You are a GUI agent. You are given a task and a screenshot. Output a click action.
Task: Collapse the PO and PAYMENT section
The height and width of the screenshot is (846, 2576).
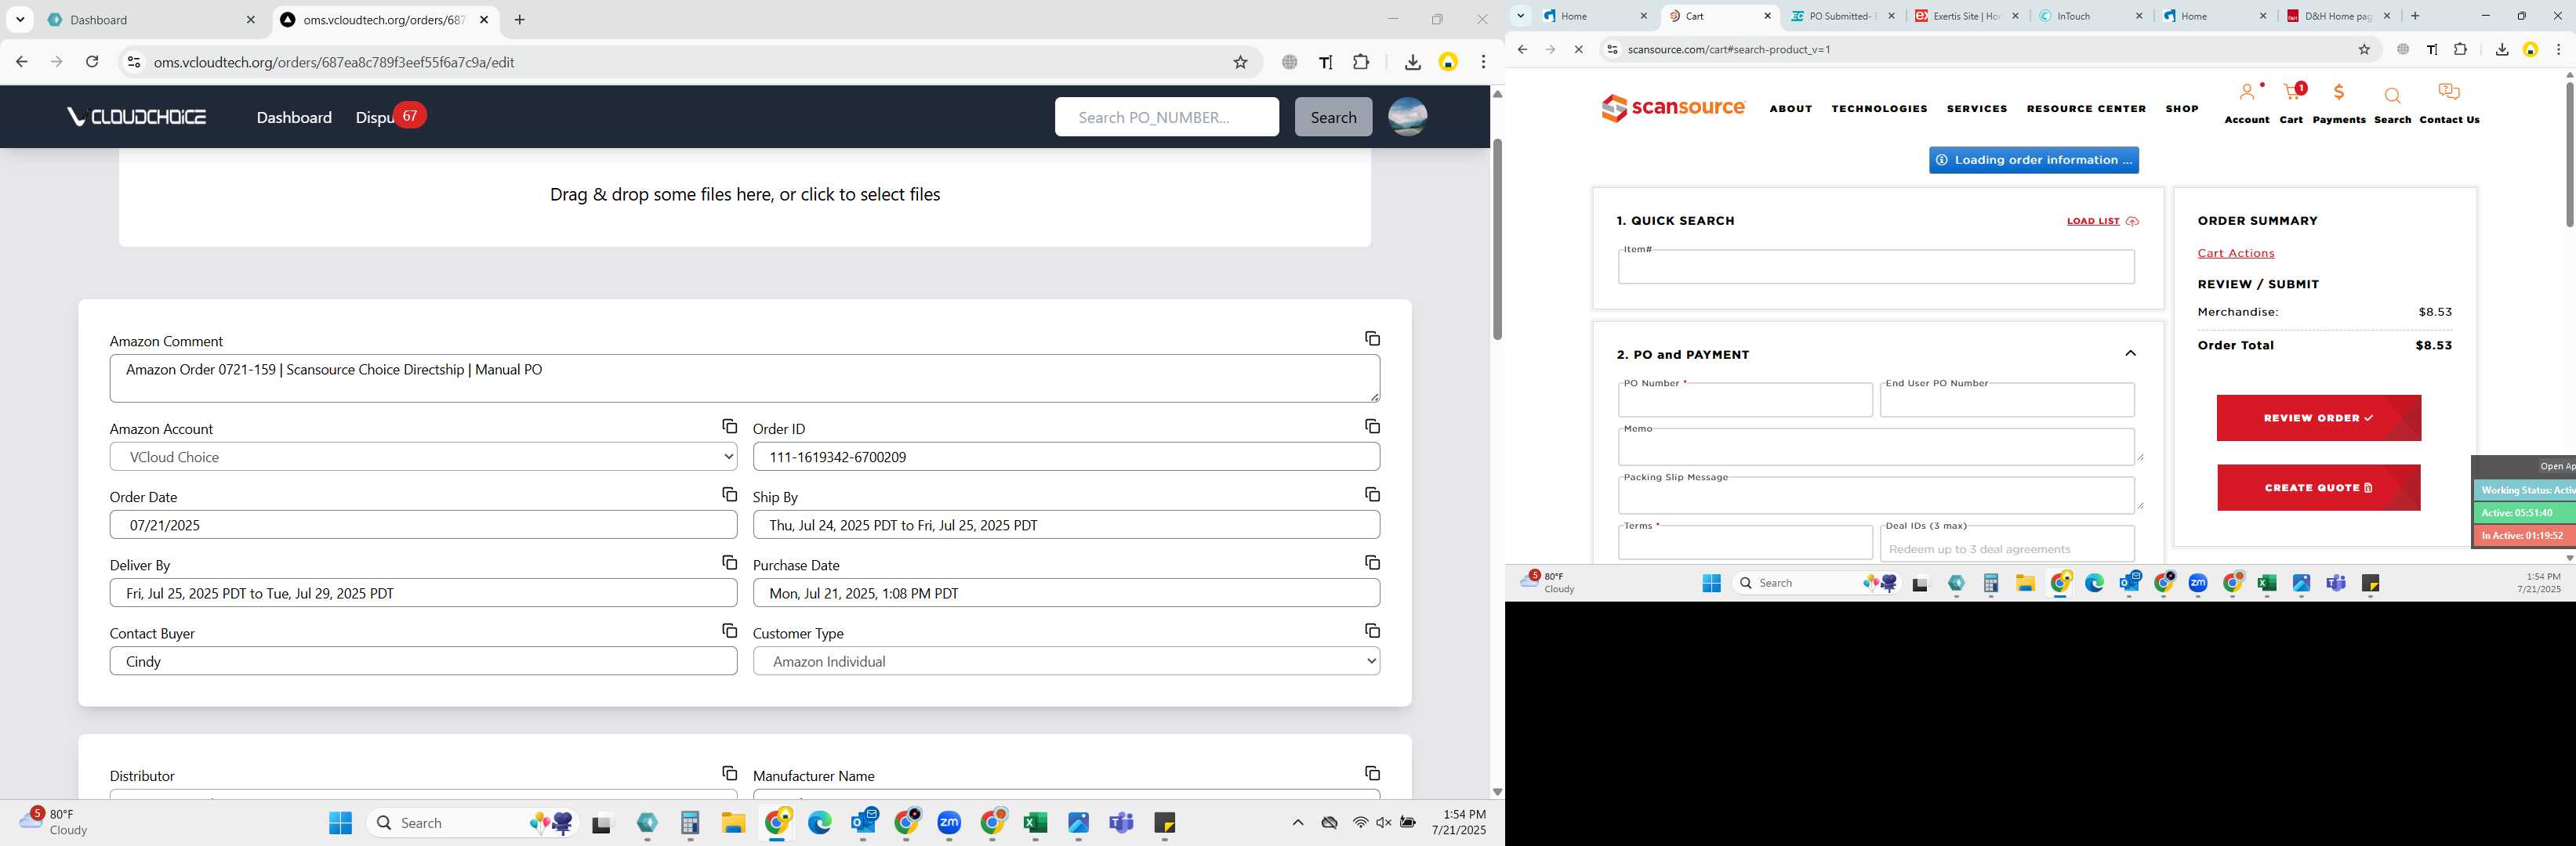point(2130,353)
